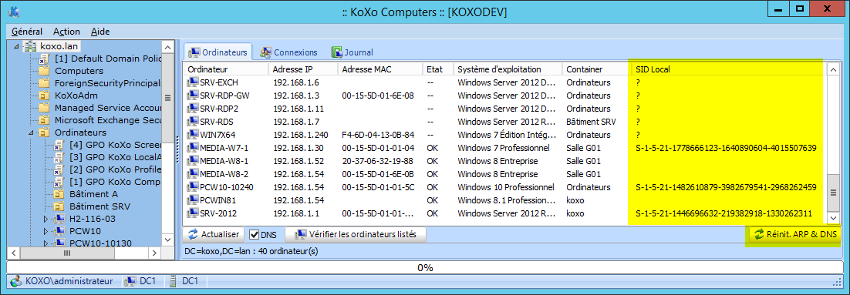This screenshot has width=850, height=295.
Task: Click the Actualiser button
Action: (214, 234)
